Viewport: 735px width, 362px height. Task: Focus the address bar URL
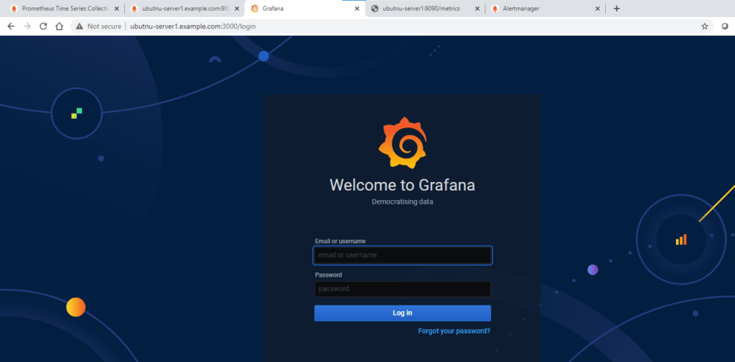click(x=193, y=27)
